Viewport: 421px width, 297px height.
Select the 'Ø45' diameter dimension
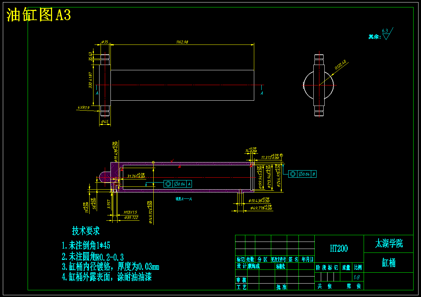click(105, 121)
